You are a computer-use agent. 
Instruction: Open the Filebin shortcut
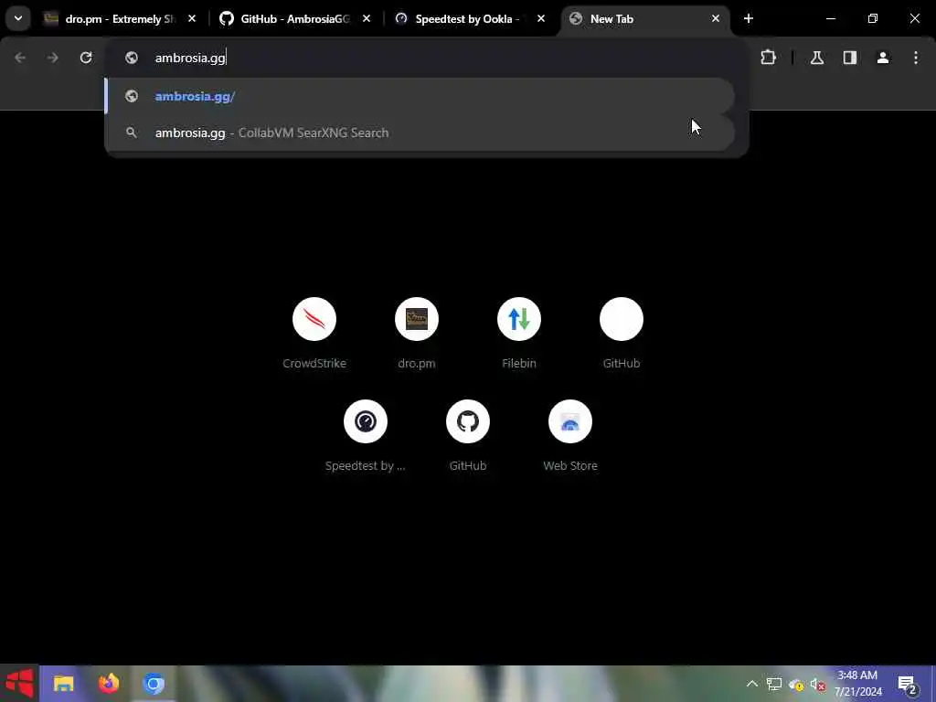[x=519, y=333]
